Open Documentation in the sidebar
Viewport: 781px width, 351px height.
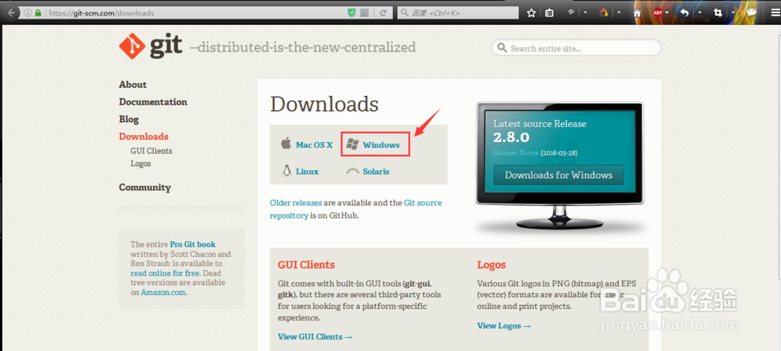(153, 102)
